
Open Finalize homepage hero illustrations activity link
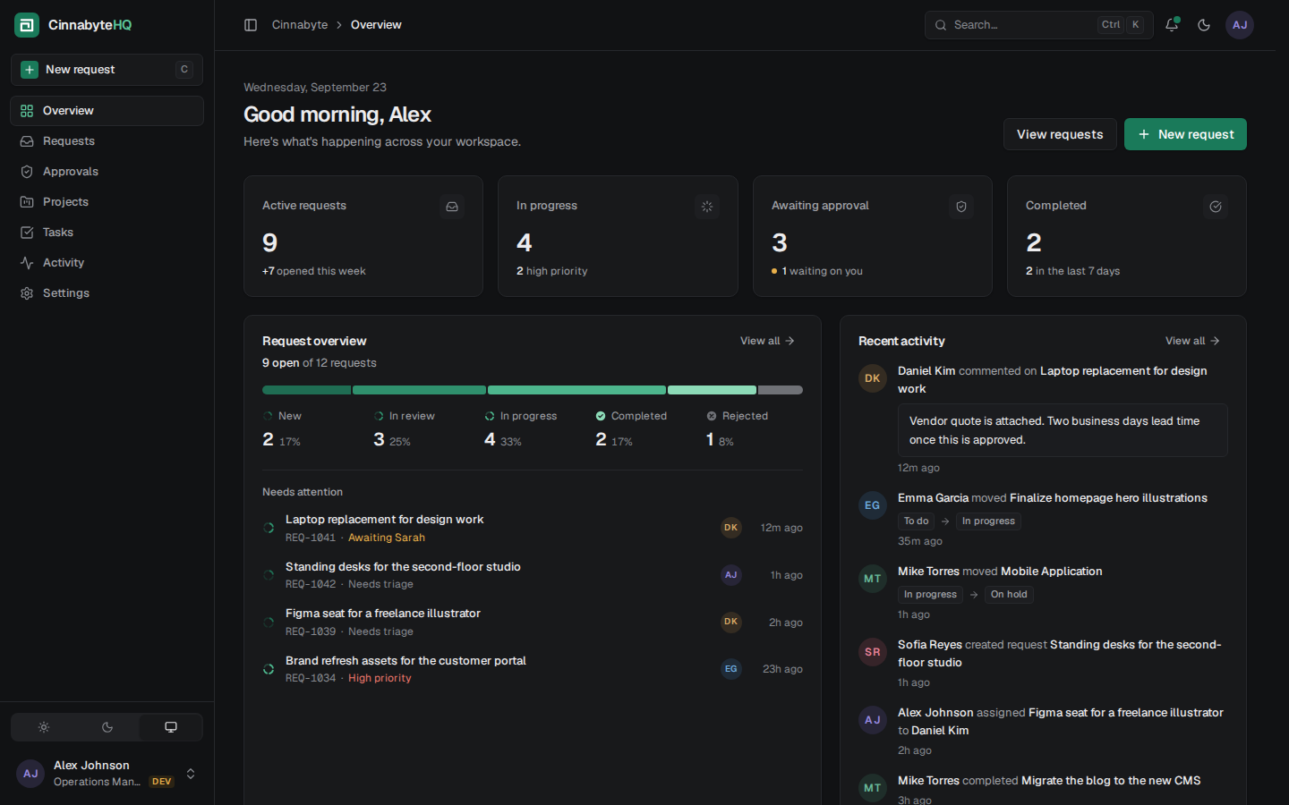pos(1108,498)
